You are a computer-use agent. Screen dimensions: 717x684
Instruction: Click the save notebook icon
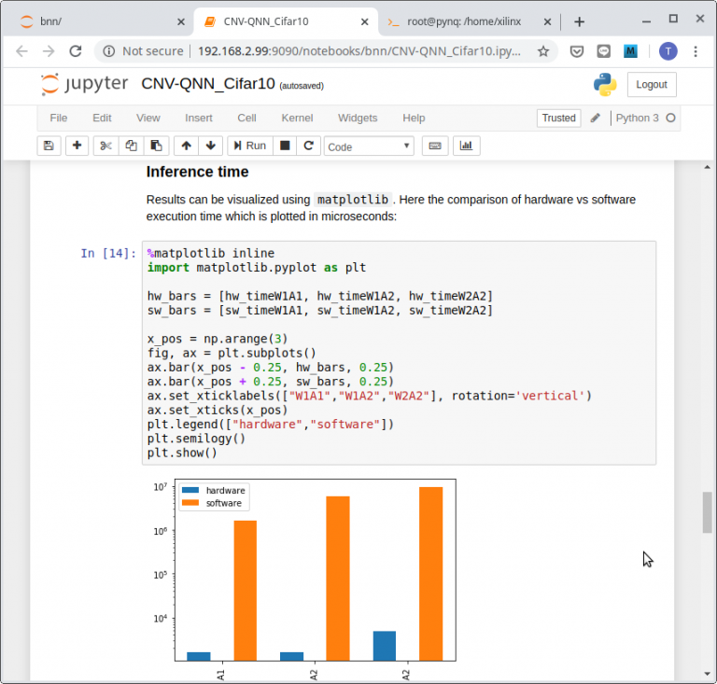49,146
